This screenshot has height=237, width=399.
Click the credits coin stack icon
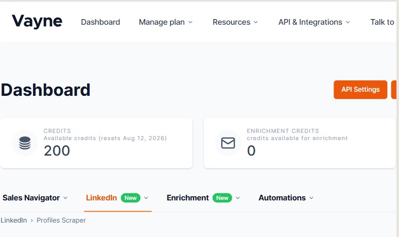25,143
